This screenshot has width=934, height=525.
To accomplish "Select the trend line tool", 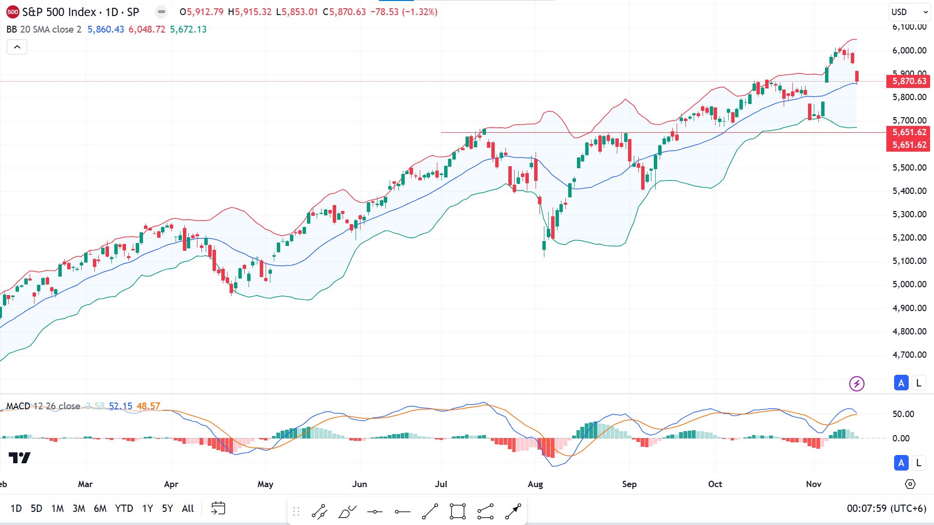I will coord(430,511).
